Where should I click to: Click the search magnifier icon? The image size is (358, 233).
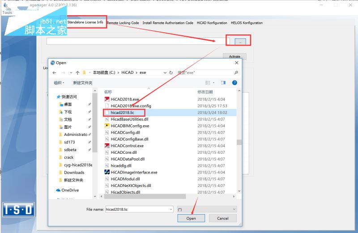[x=236, y=72]
